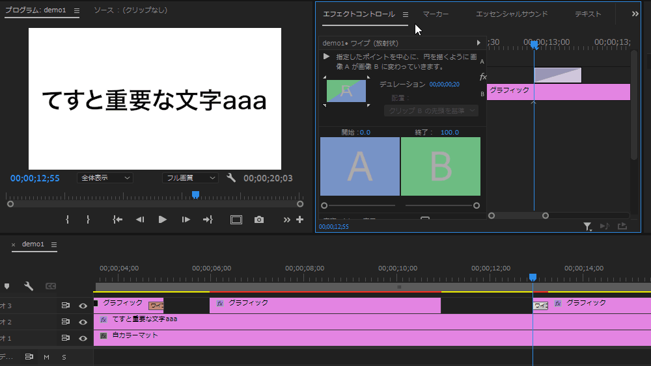The image size is (651, 366).
Task: Adjust the end slider under image B
Action: 477,205
